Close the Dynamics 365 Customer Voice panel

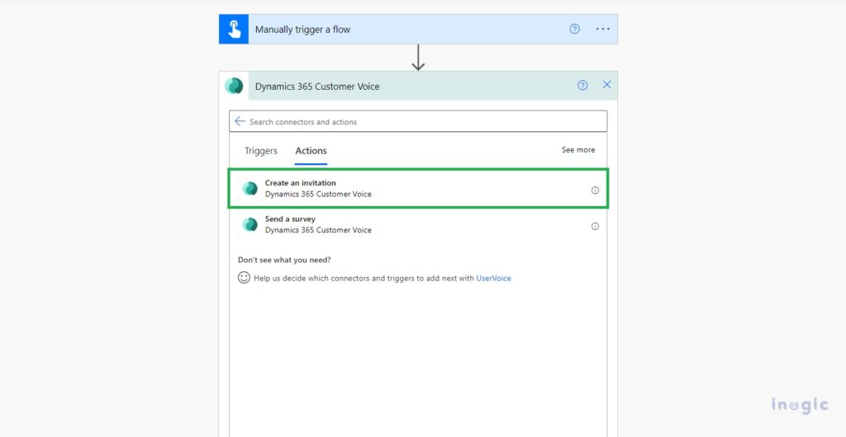point(607,85)
